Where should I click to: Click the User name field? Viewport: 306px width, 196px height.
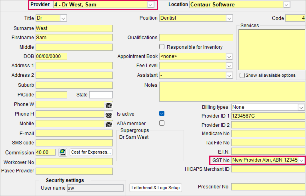coord(96,188)
